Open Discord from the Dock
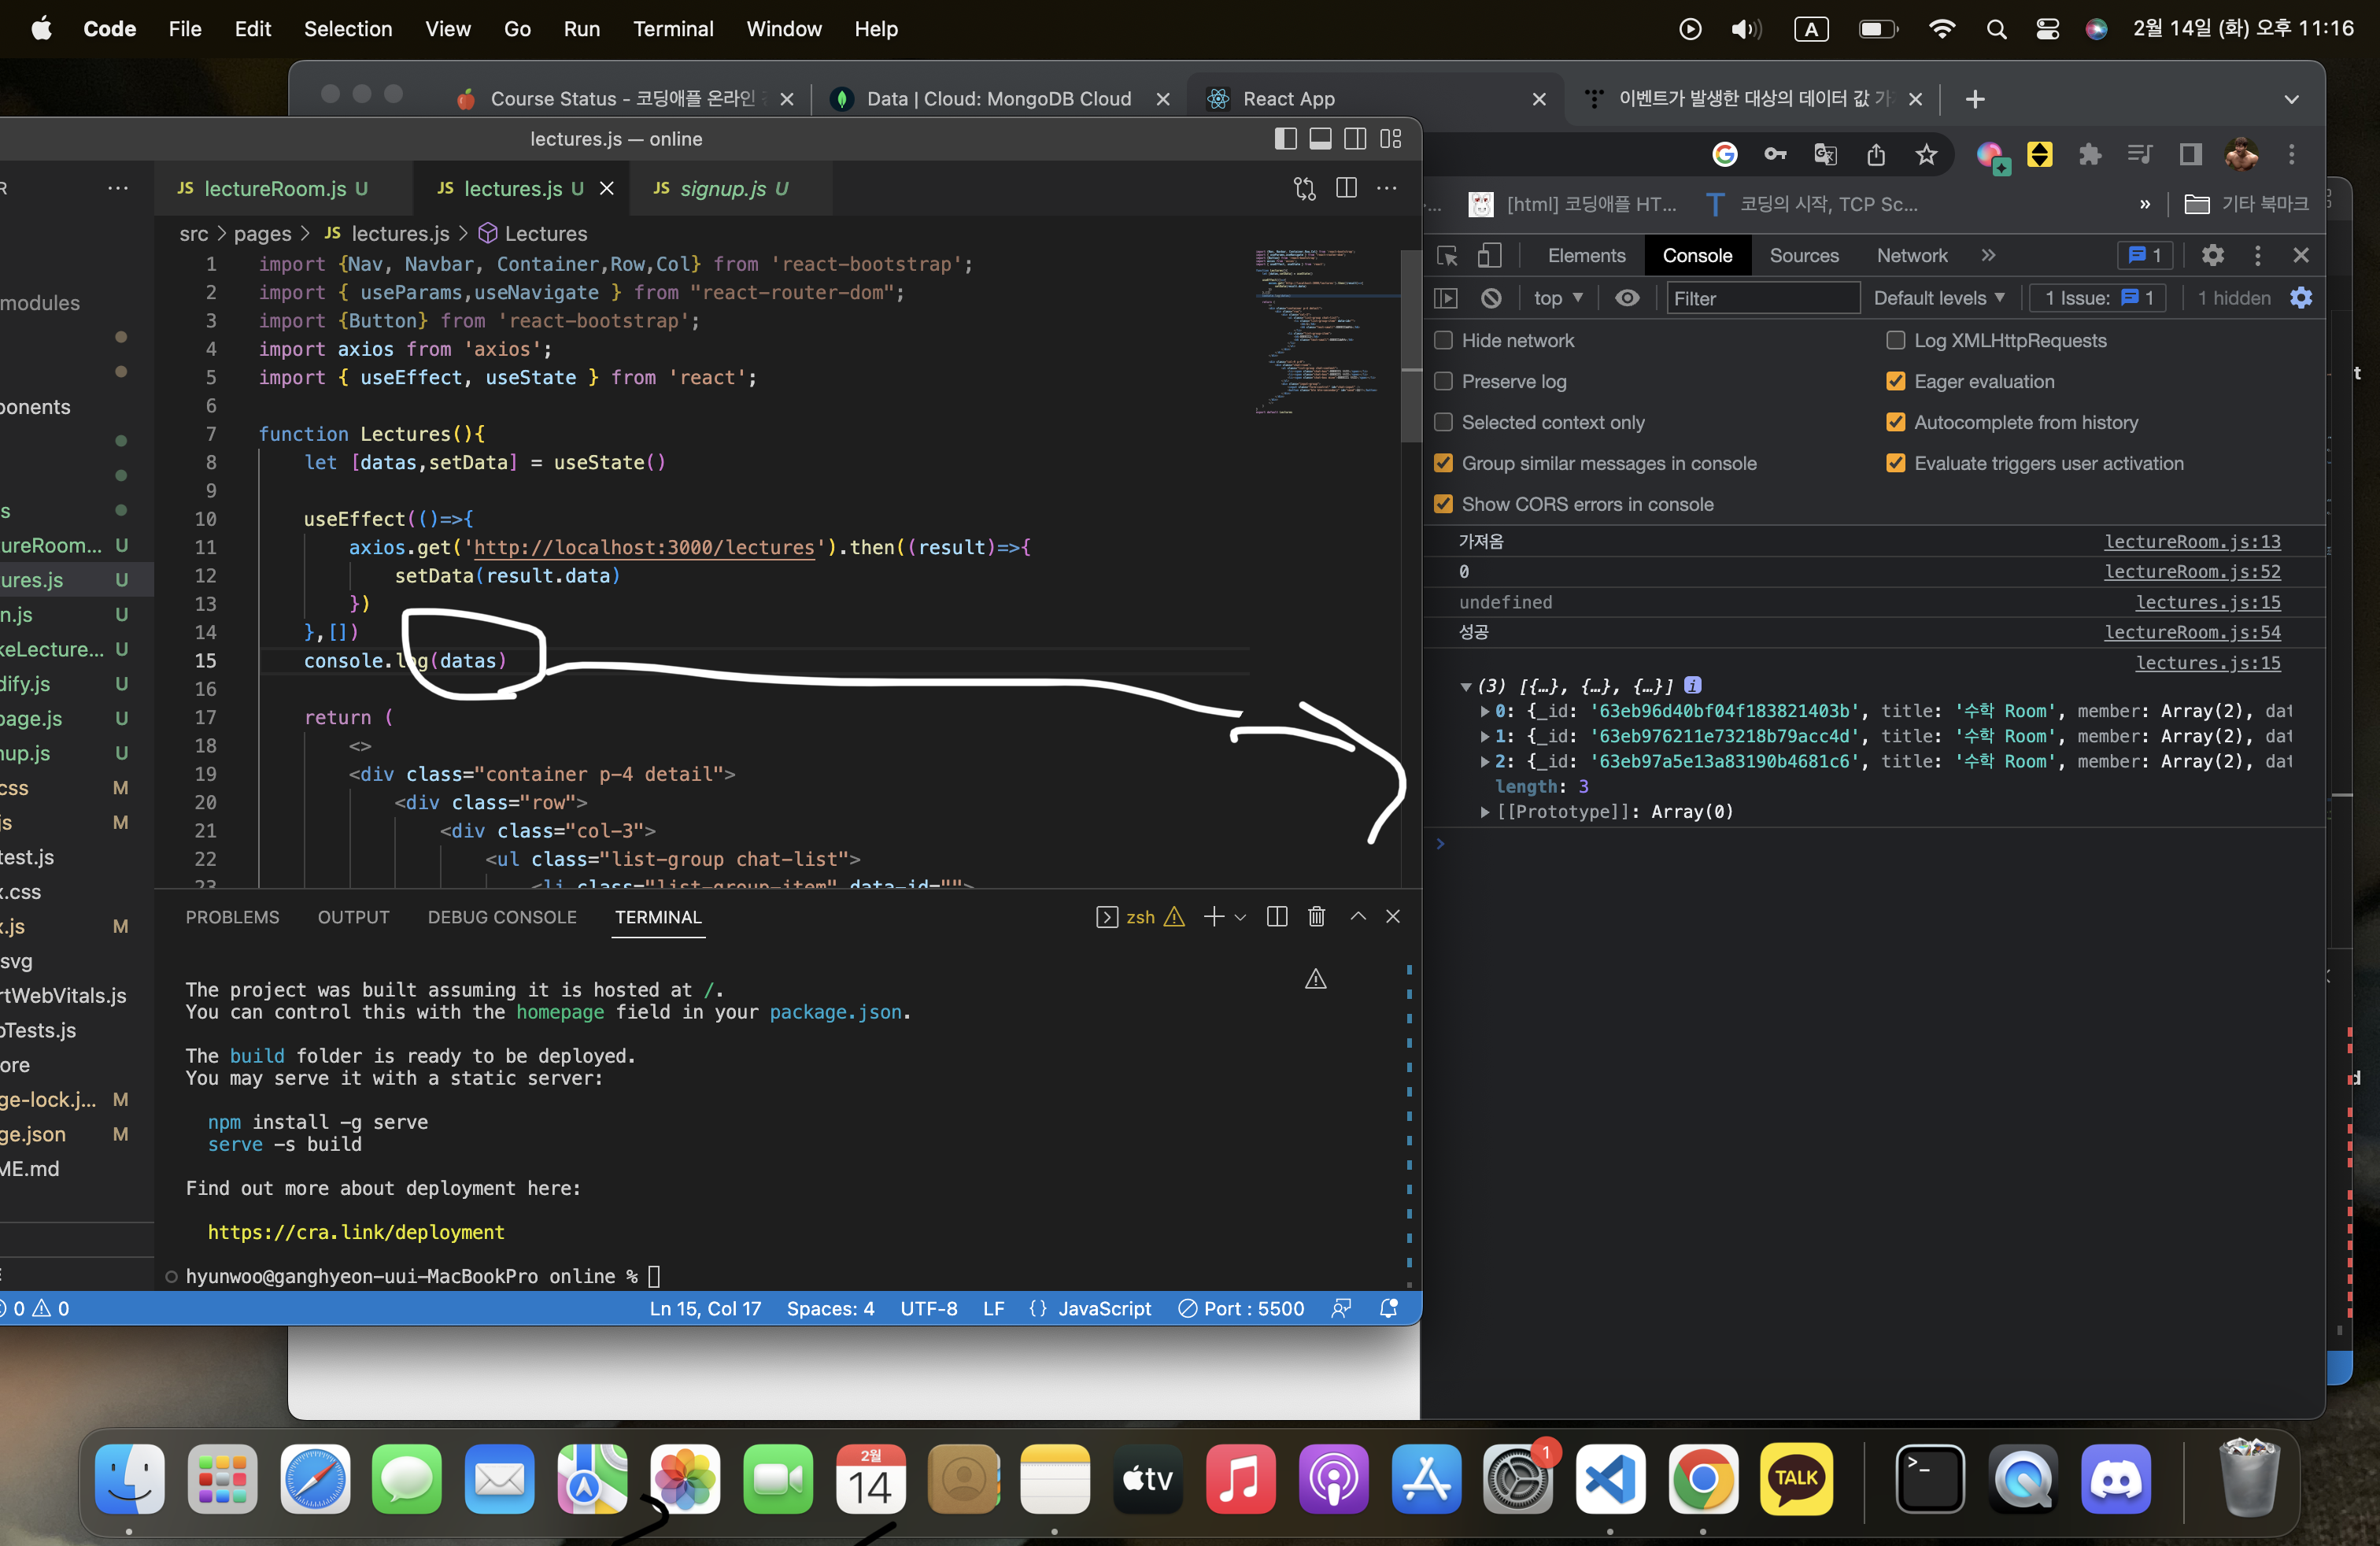 [x=2116, y=1478]
